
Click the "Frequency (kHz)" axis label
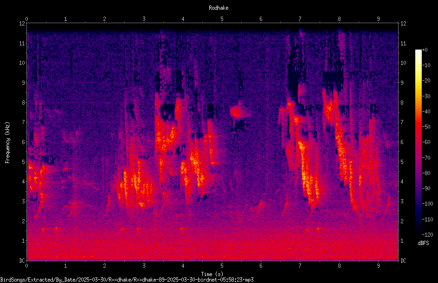click(x=7, y=143)
